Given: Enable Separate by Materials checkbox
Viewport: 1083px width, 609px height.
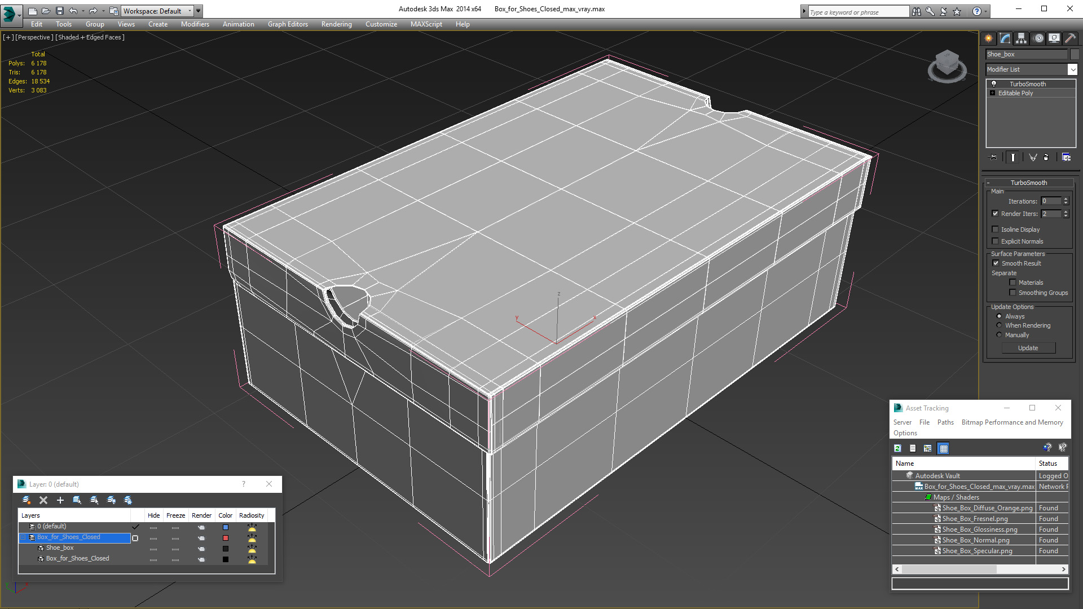Looking at the screenshot, I should pos(1012,283).
